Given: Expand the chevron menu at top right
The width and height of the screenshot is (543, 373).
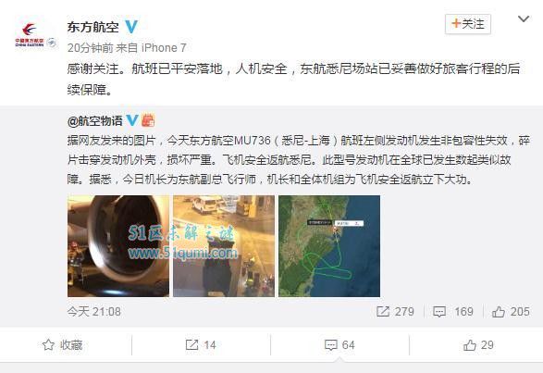Looking at the screenshot, I should tap(524, 19).
